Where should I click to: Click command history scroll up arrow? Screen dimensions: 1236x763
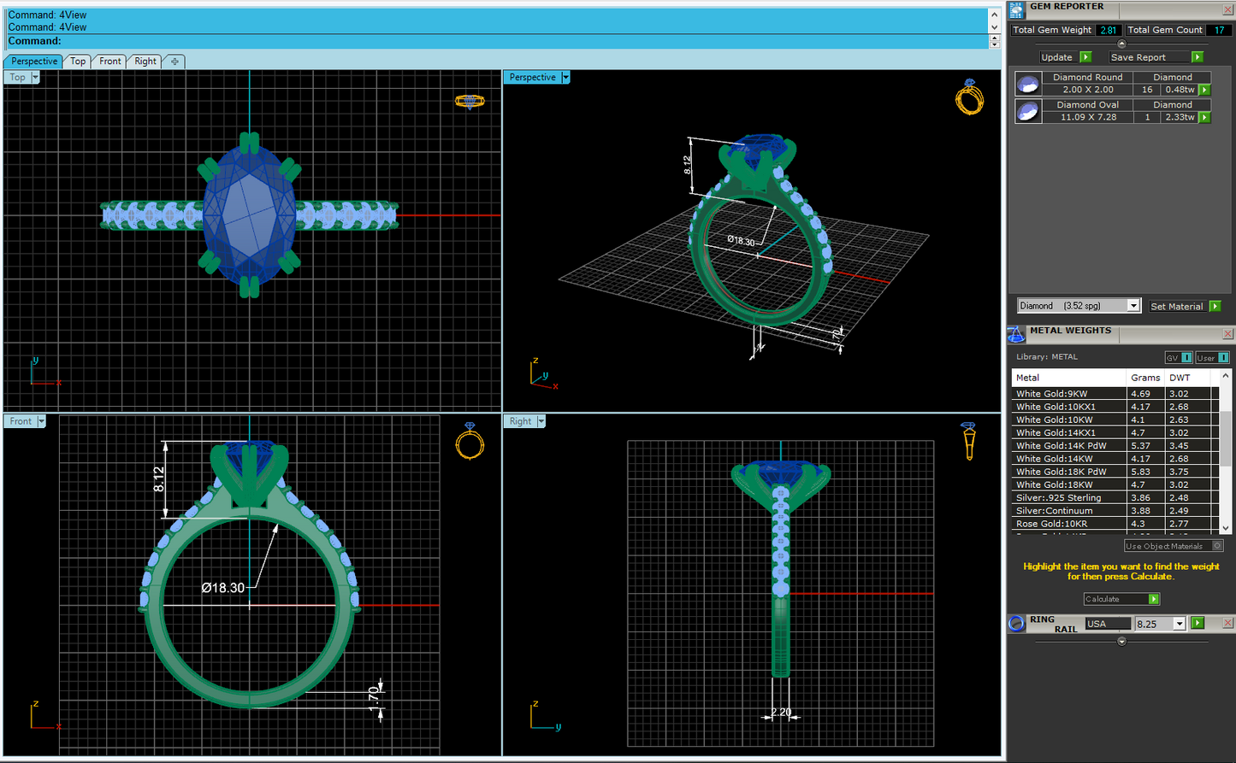pyautogui.click(x=994, y=15)
